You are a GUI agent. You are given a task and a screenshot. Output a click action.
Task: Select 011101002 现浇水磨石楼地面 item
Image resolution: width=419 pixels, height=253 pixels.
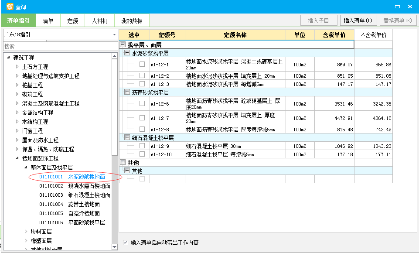point(75,186)
